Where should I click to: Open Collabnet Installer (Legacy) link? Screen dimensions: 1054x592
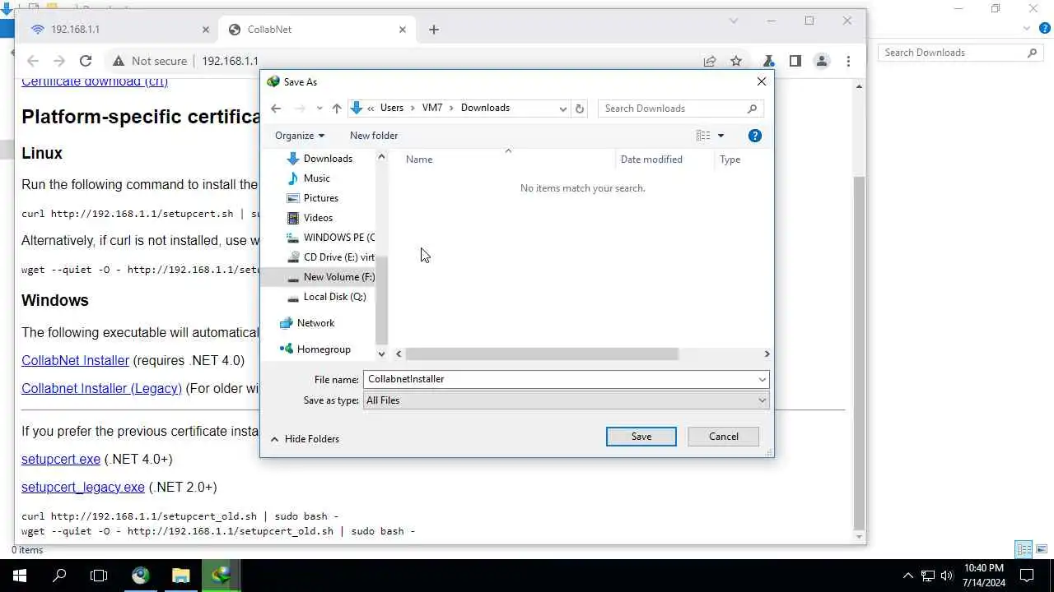point(101,388)
